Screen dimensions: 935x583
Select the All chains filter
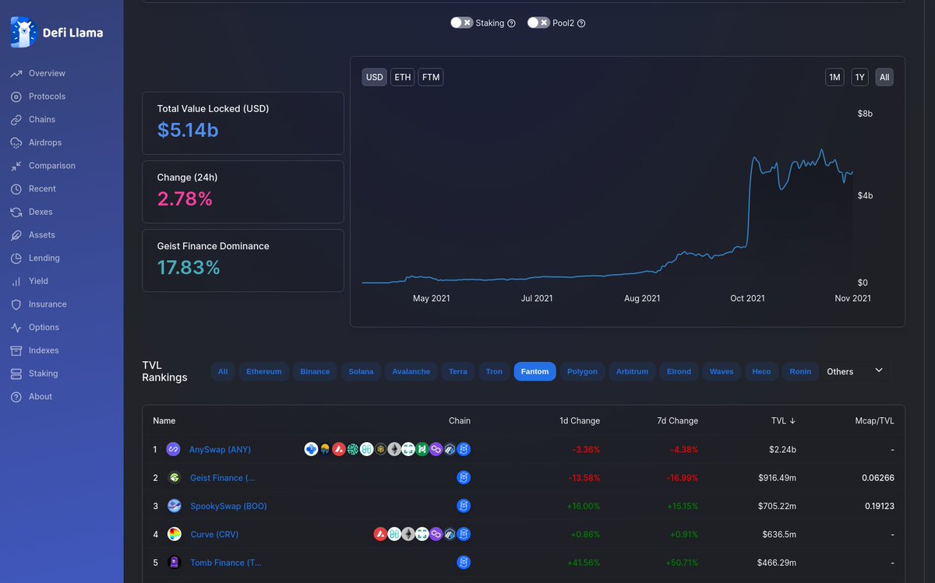point(223,371)
